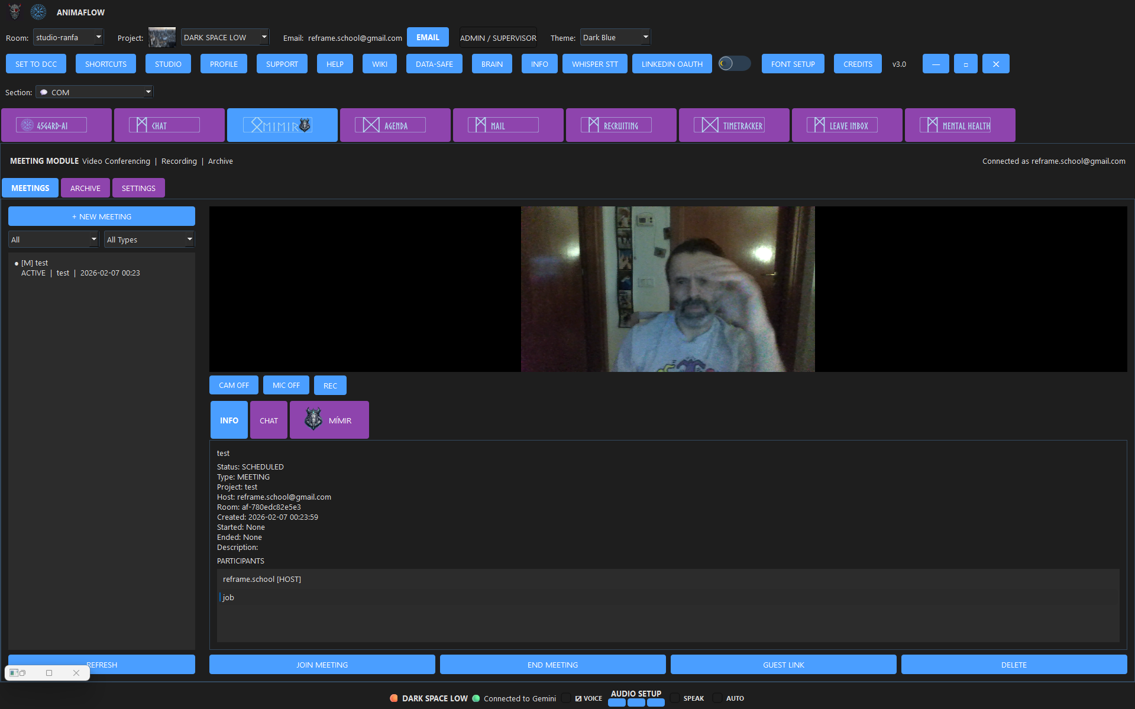1135x709 pixels.
Task: Enable the AUTO checkbox
Action: click(717, 698)
